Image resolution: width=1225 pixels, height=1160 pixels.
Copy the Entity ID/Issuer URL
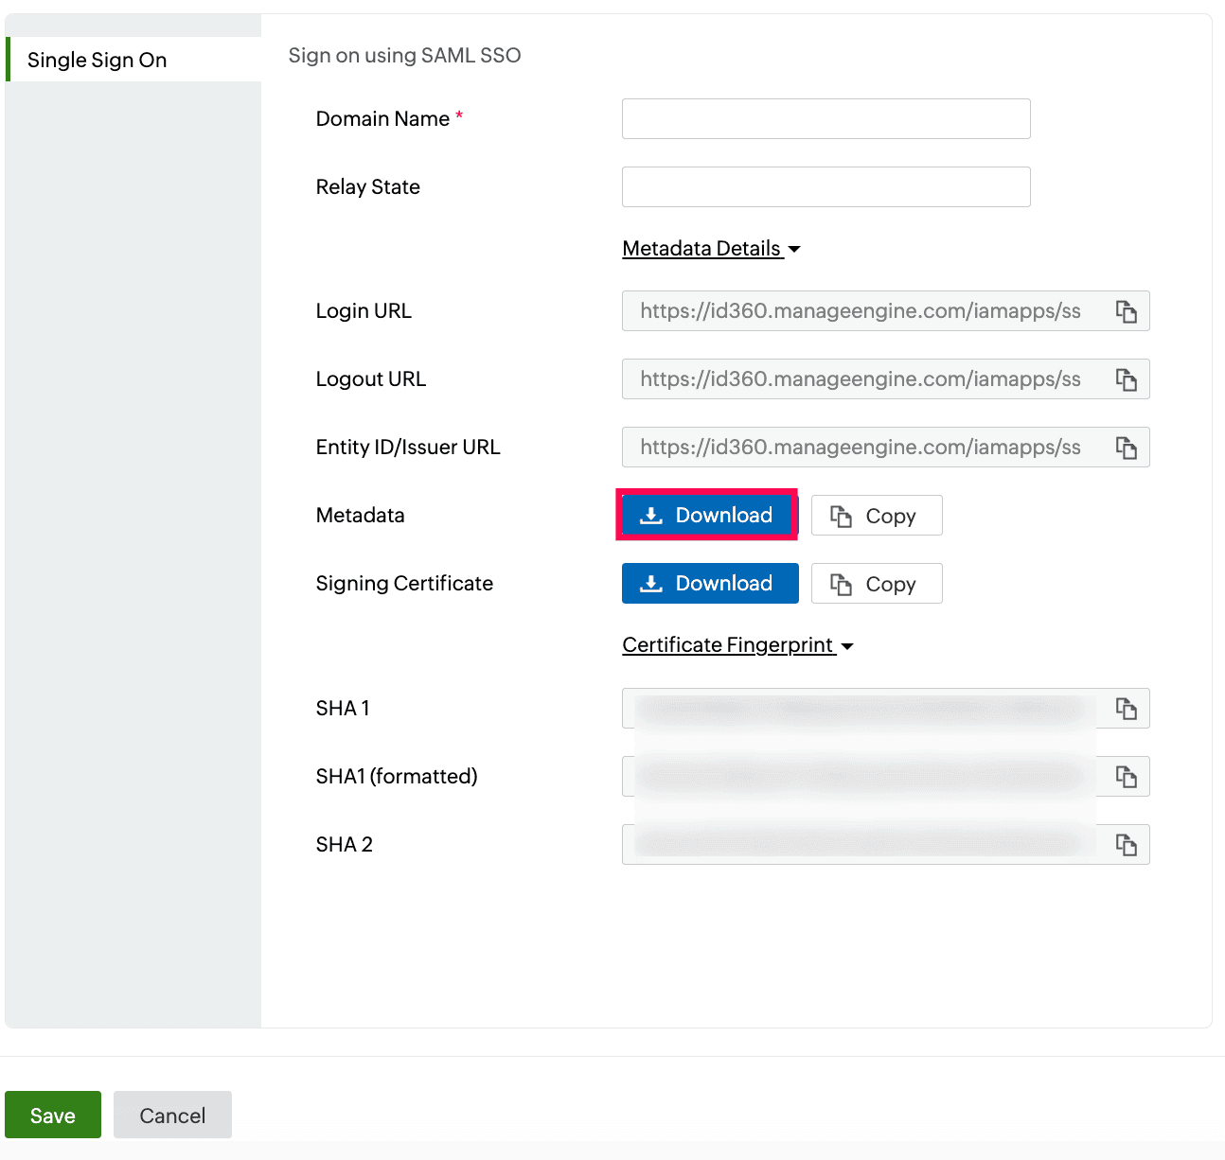[x=1127, y=447]
